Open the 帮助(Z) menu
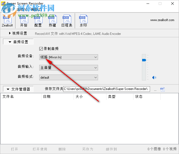Image resolution: width=179 pixels, height=154 pixels. pyautogui.click(x=37, y=9)
